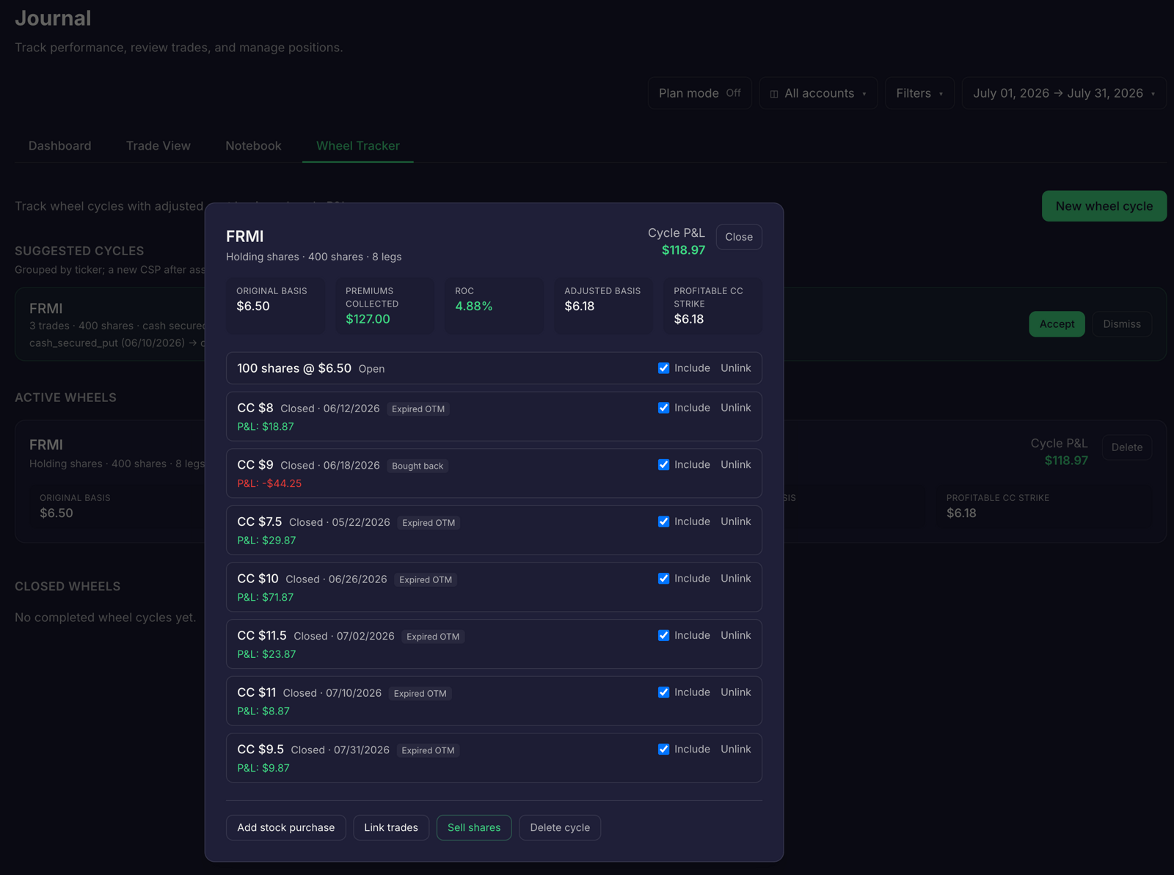Toggle Include checkbox for CC $11.5 leg
Viewport: 1174px width, 875px height.
[663, 635]
